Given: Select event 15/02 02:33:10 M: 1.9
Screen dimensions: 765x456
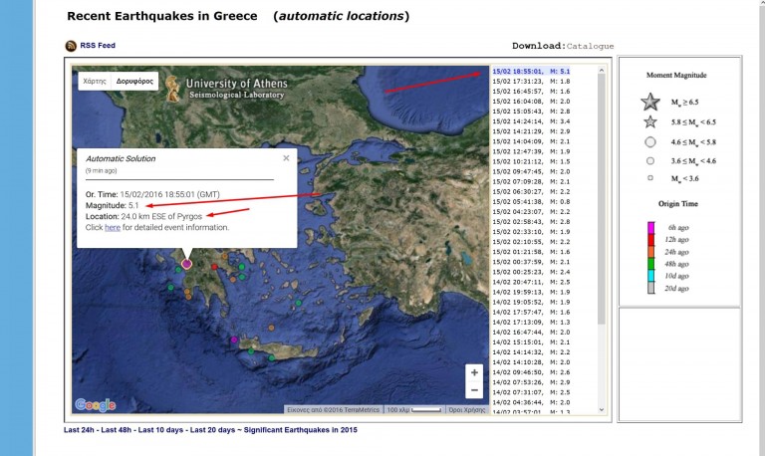Looking at the screenshot, I should point(531,232).
